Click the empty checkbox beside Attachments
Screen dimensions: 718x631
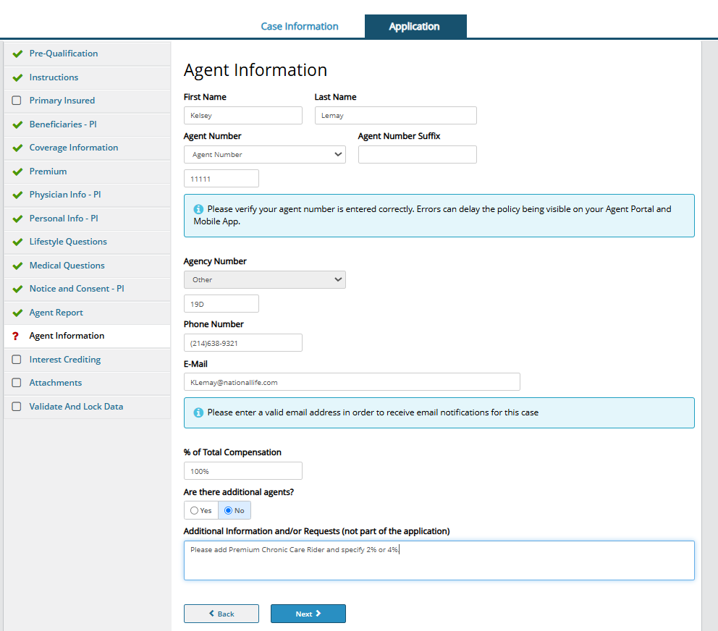pyautogui.click(x=17, y=383)
